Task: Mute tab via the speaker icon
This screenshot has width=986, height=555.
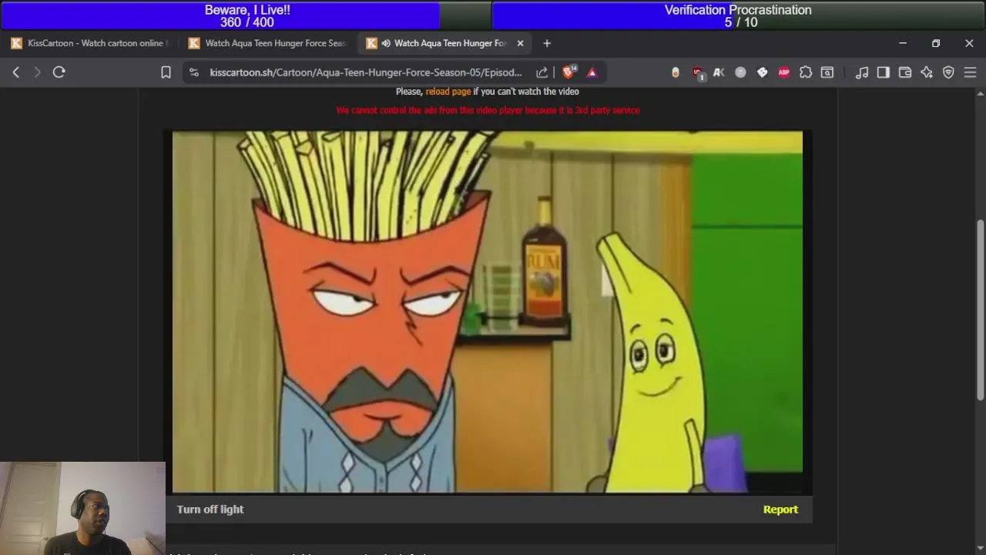Action: pyautogui.click(x=386, y=43)
